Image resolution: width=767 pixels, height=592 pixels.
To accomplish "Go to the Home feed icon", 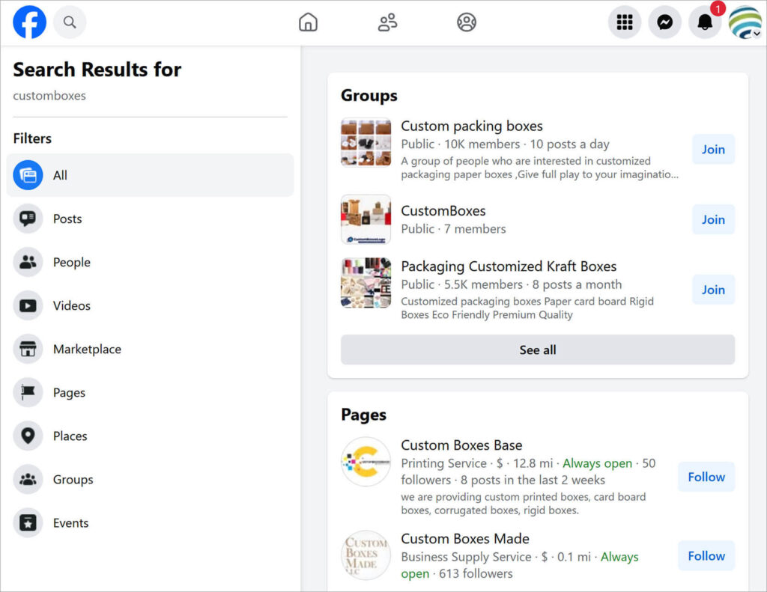I will (x=308, y=22).
